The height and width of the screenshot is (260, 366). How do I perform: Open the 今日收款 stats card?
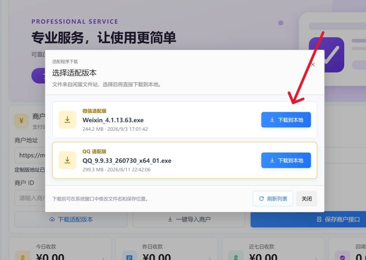click(60, 249)
